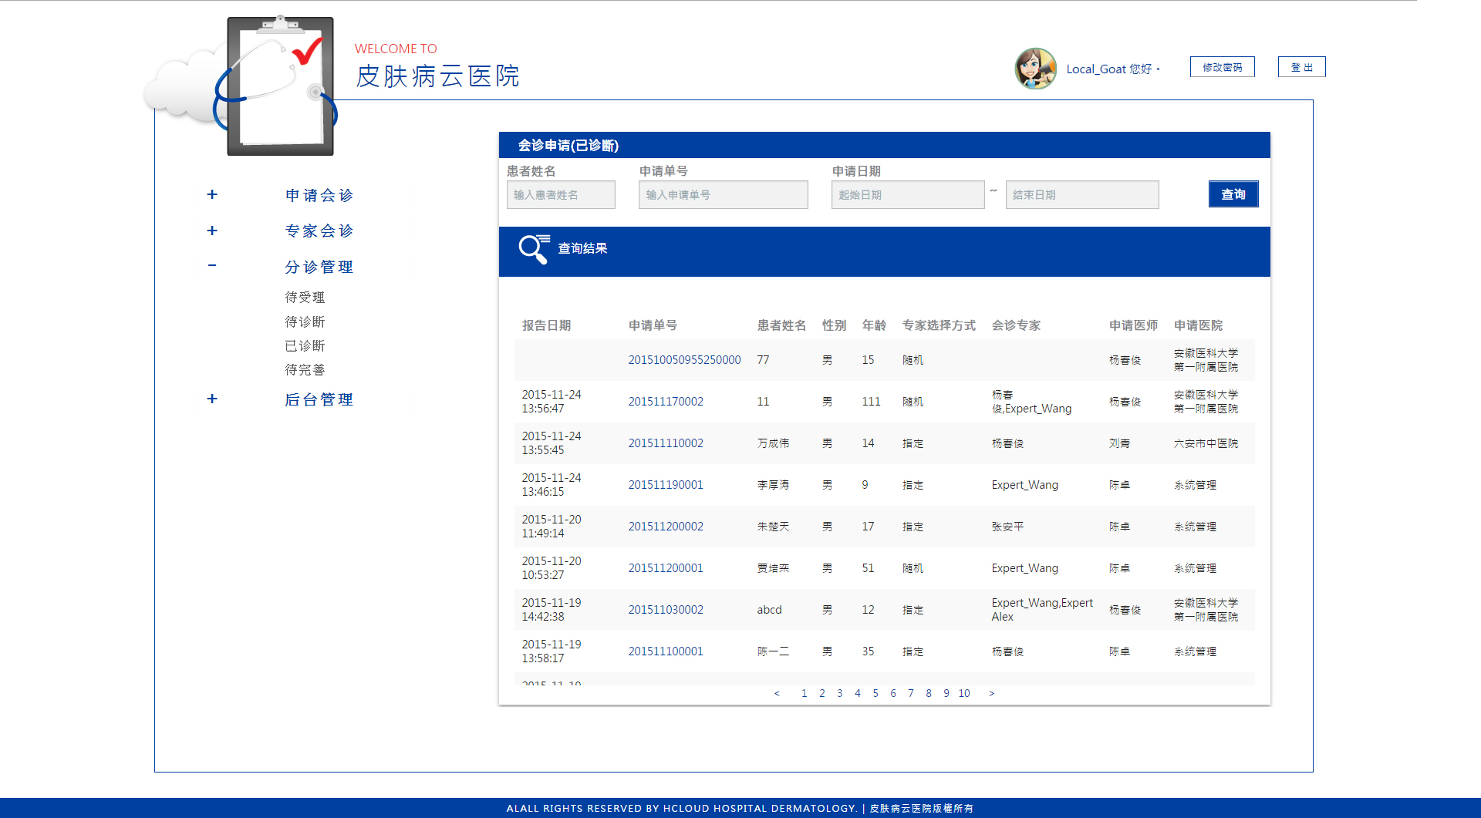Select the 待诊断 submenu item
This screenshot has height=818, width=1481.
(x=305, y=321)
